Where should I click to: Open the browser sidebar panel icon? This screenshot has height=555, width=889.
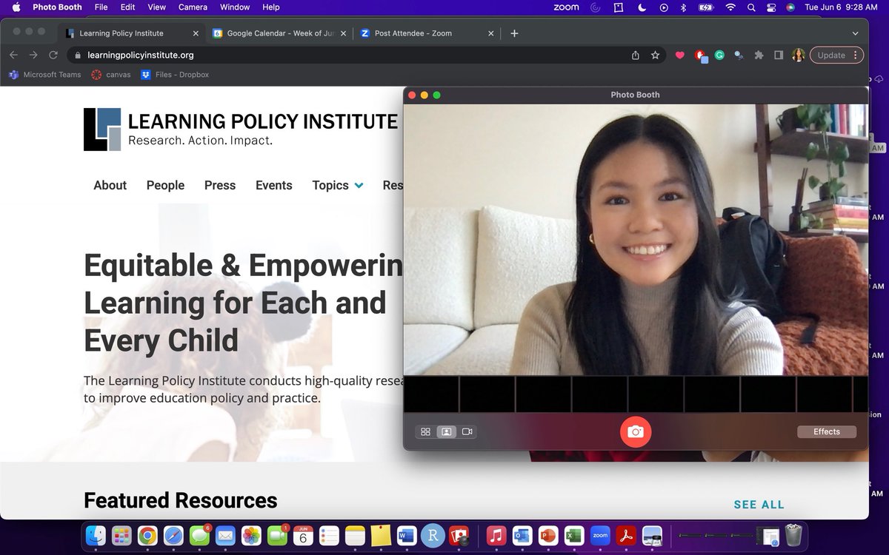pos(779,55)
